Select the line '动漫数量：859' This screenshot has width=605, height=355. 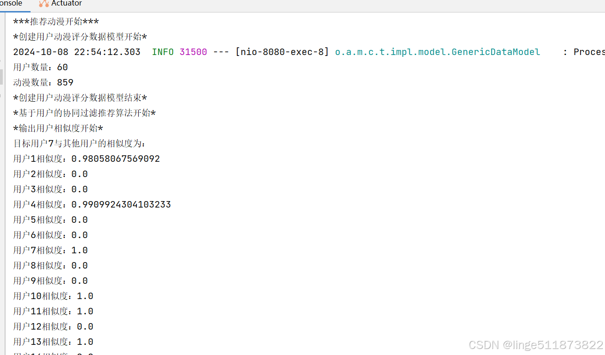[x=43, y=83]
